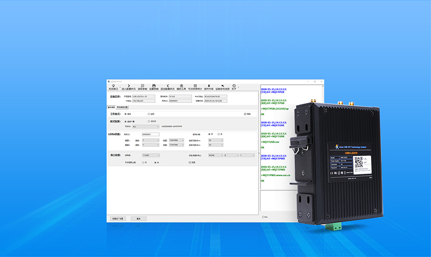Select the 点对点 radio button in 模式配置
Screen dimensions: 431x257
coord(149,122)
